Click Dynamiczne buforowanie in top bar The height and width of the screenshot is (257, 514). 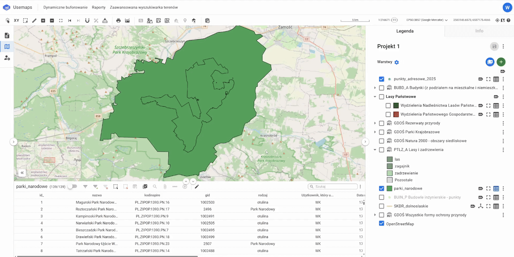(x=65, y=7)
